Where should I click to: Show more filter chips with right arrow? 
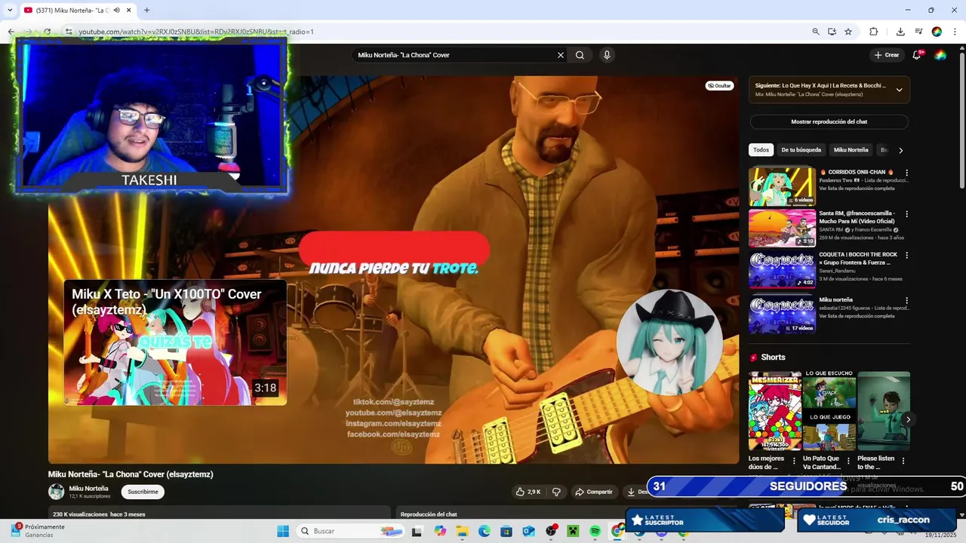tap(900, 150)
